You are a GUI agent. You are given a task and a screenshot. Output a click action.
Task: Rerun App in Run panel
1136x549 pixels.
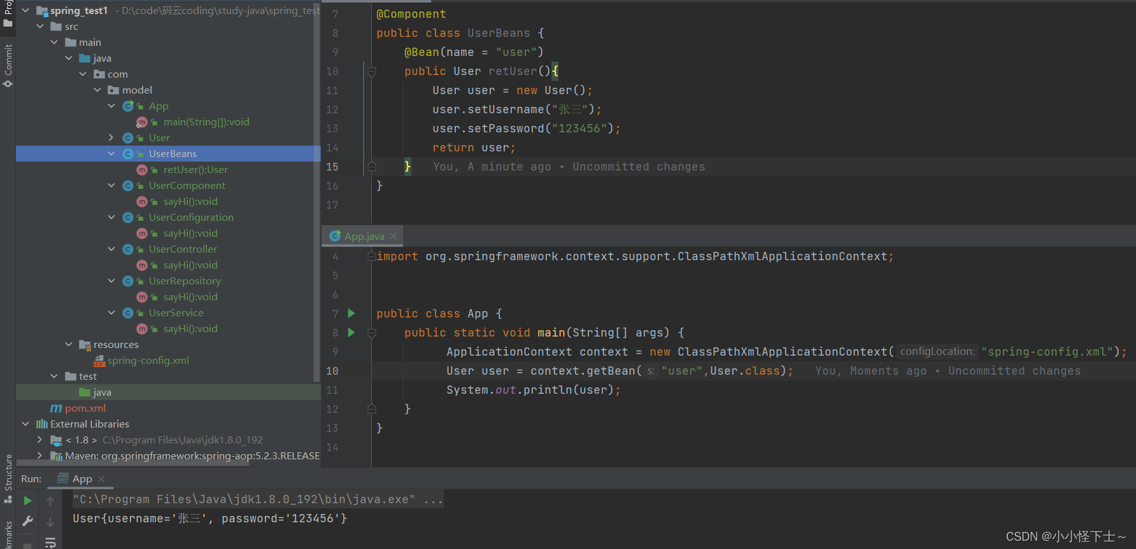coord(27,501)
